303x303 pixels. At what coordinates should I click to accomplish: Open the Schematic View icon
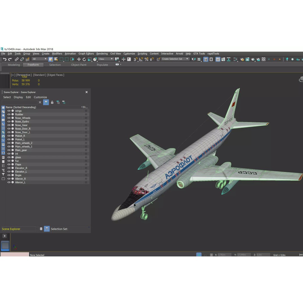pos(229,59)
